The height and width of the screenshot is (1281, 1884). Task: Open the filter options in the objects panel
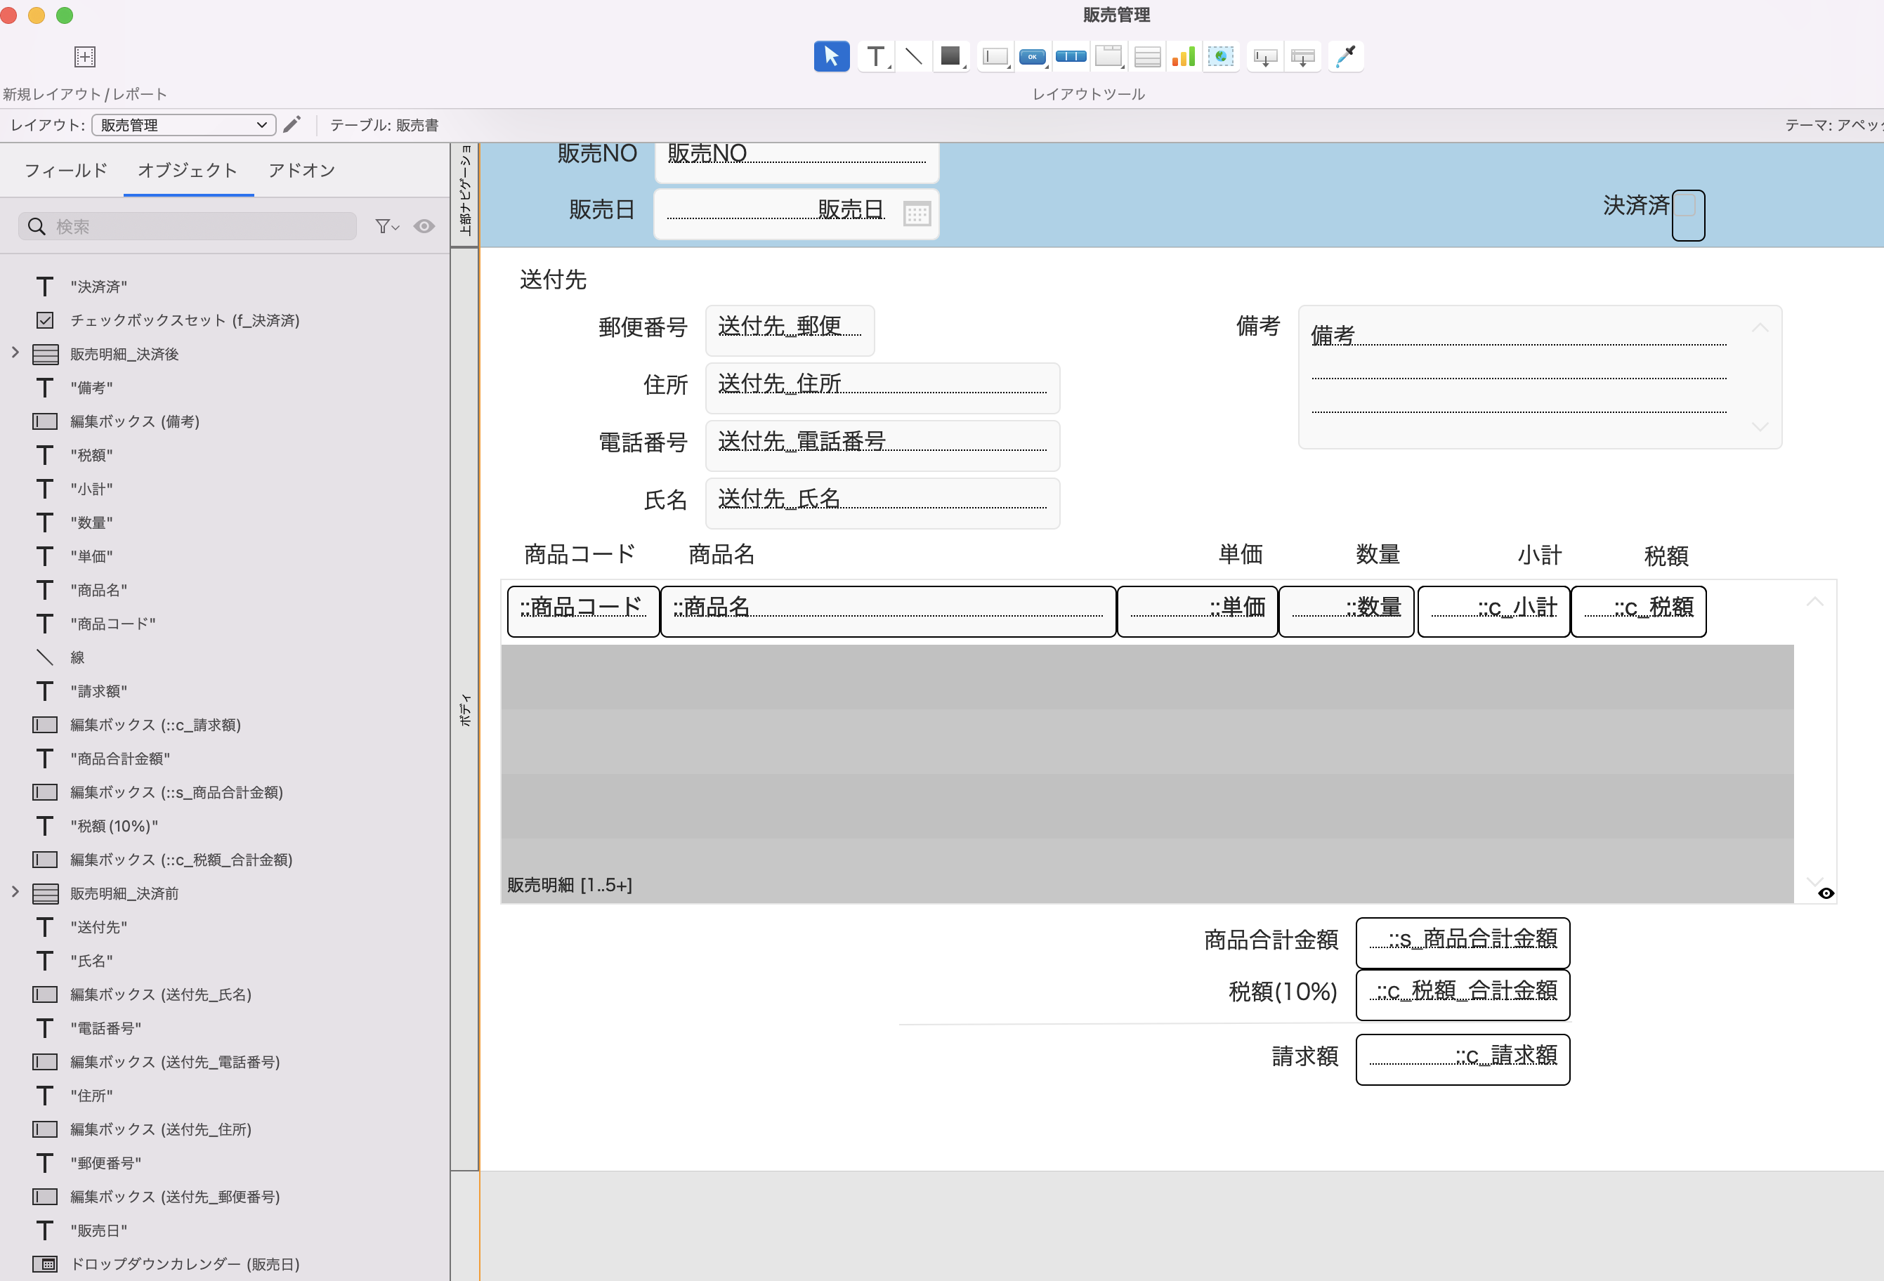[386, 226]
